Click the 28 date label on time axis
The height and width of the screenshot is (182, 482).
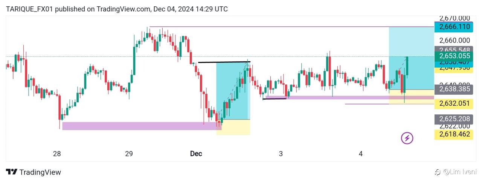tap(57, 153)
